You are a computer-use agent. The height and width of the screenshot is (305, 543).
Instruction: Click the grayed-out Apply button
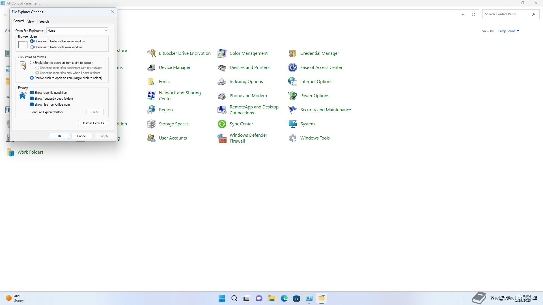(104, 136)
